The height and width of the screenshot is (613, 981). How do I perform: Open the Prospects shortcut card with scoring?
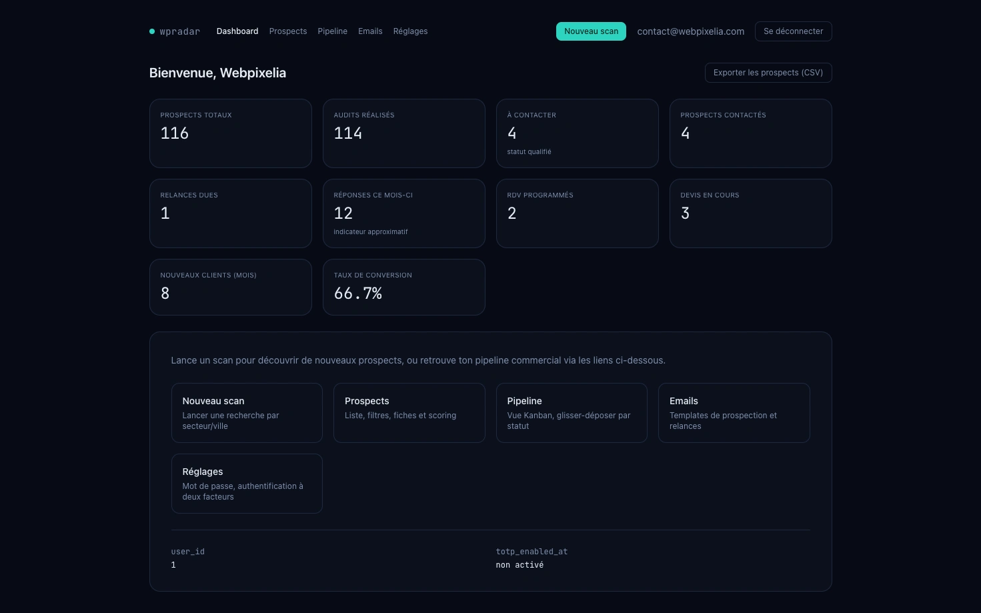[409, 413]
